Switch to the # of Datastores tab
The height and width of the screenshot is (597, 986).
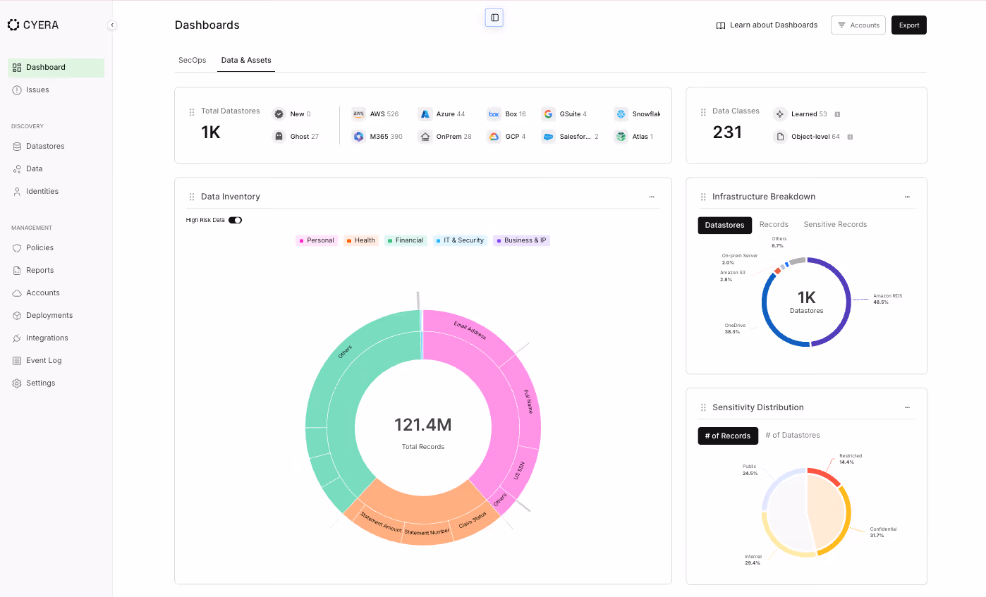(x=793, y=436)
